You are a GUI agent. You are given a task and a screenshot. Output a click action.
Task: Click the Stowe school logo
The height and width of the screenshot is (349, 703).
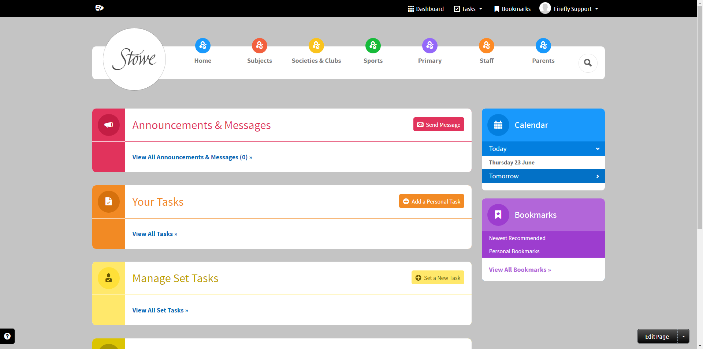click(134, 59)
